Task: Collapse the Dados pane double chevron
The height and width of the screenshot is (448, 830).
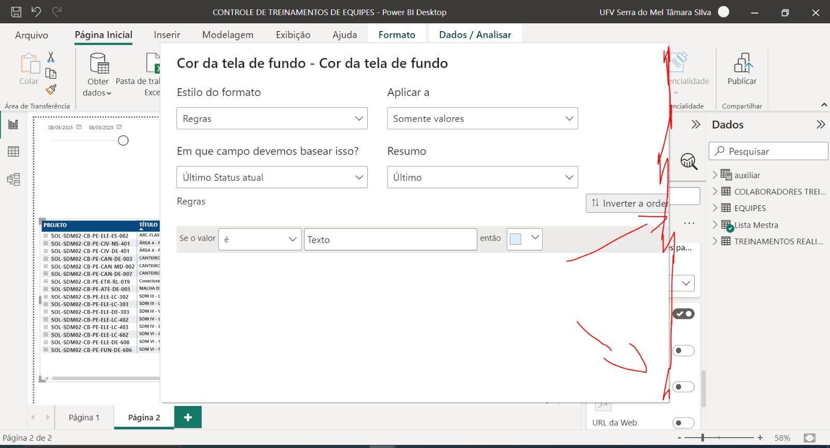Action: 820,124
